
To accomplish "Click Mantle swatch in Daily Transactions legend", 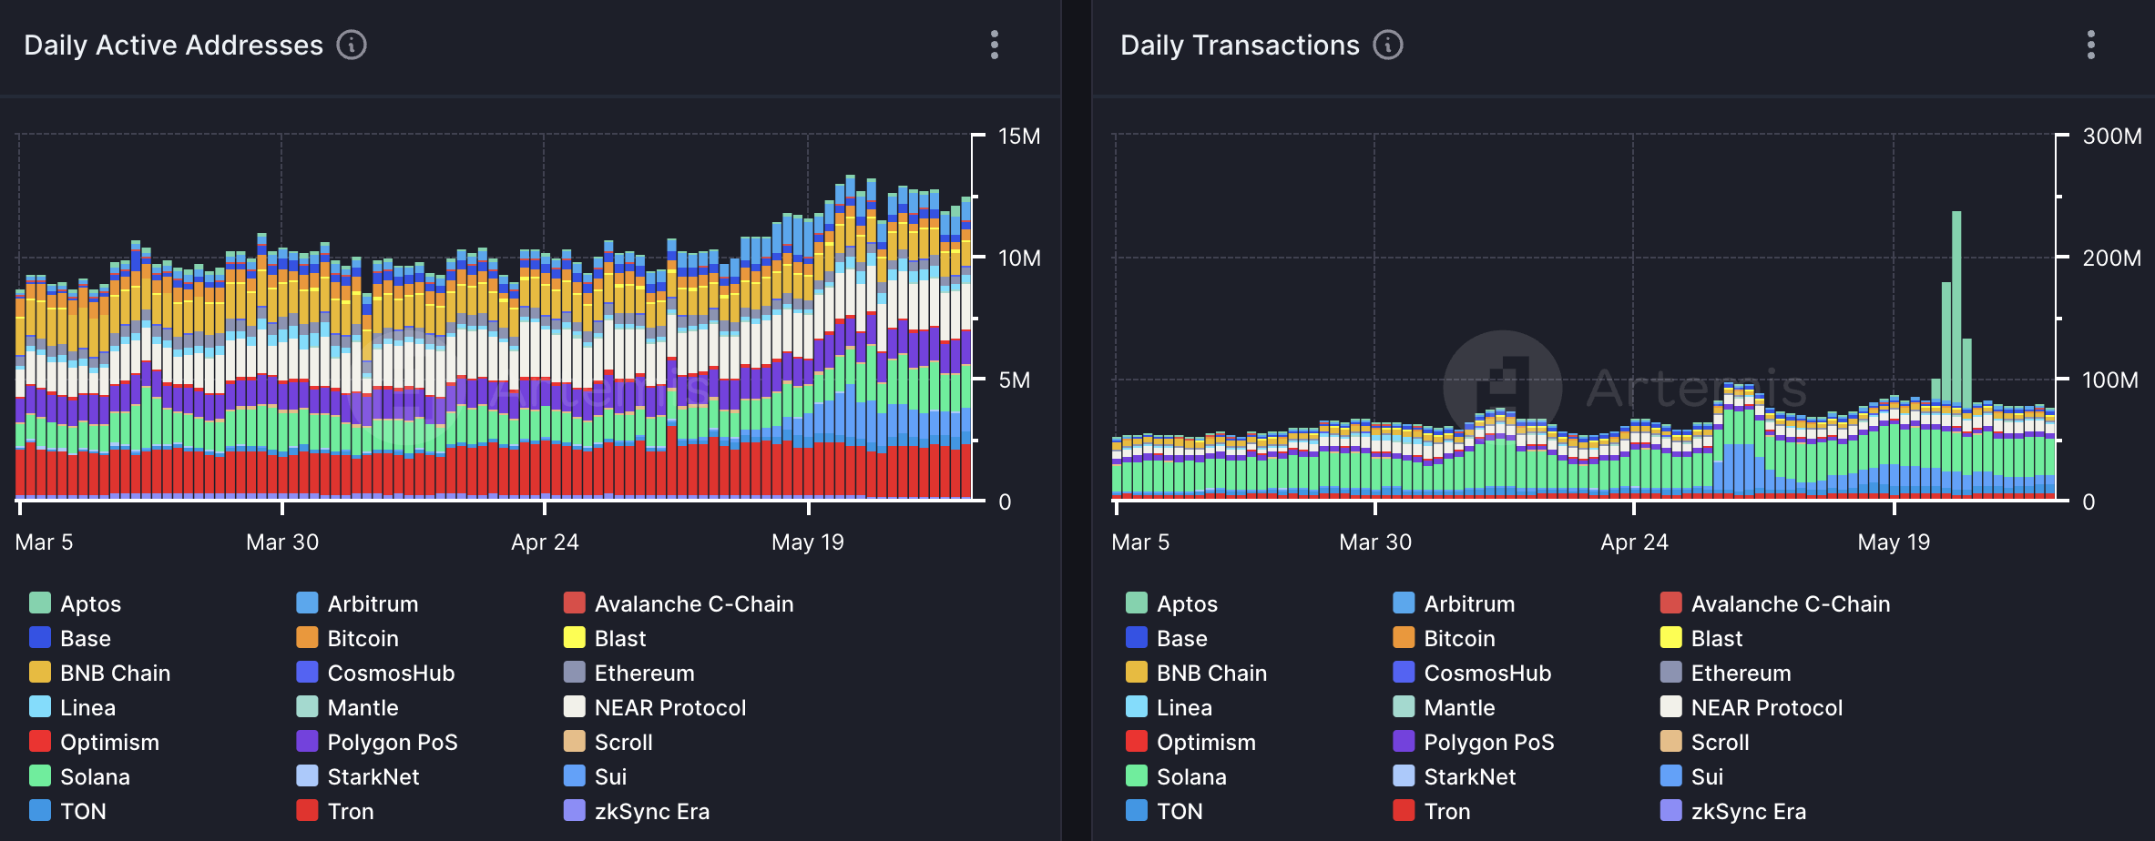I will coord(1404,707).
